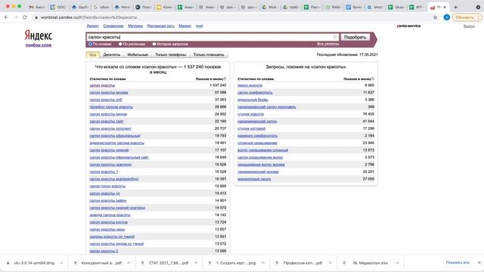Bookmark this page with the star icon
Screen dimensions: 484x272
436,17
